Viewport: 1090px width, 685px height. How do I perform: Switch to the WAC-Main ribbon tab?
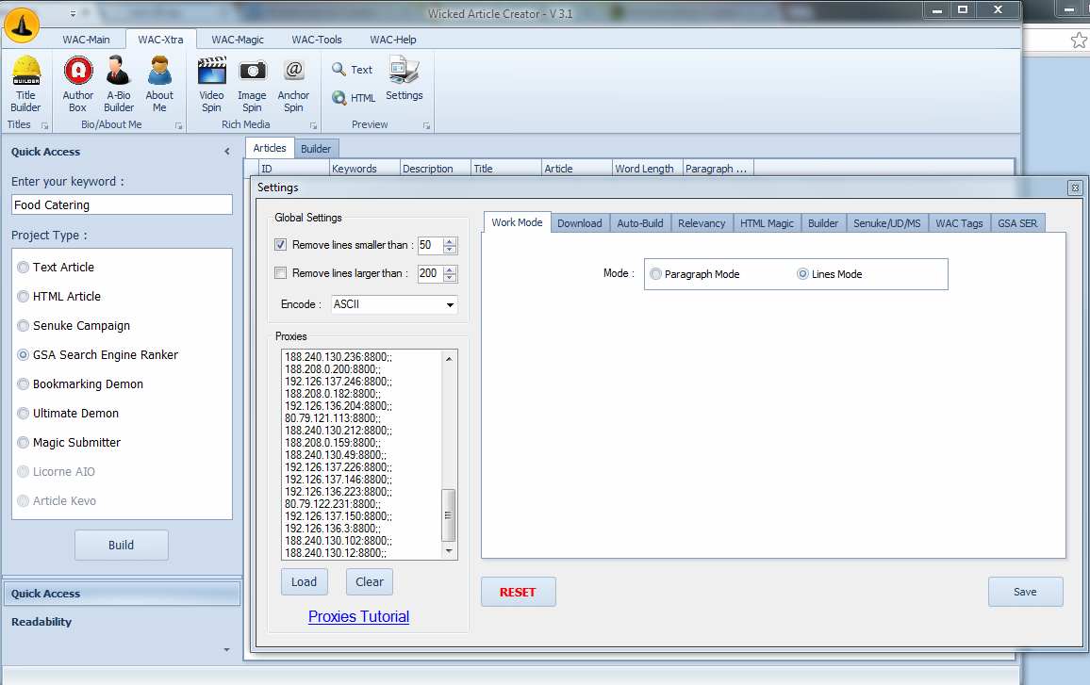[x=86, y=40]
